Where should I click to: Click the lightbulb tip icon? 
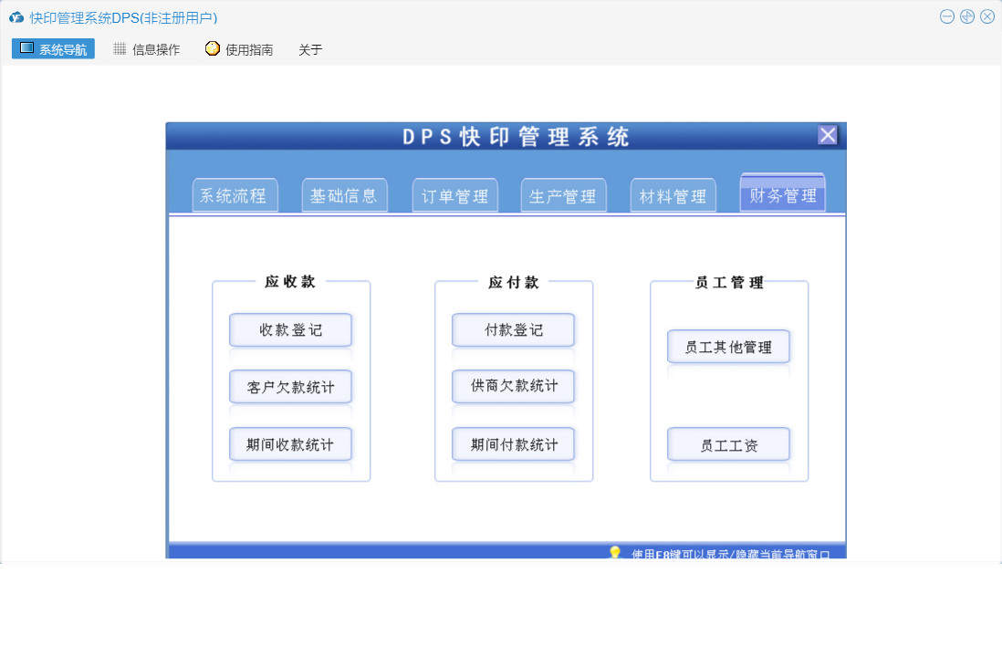615,553
